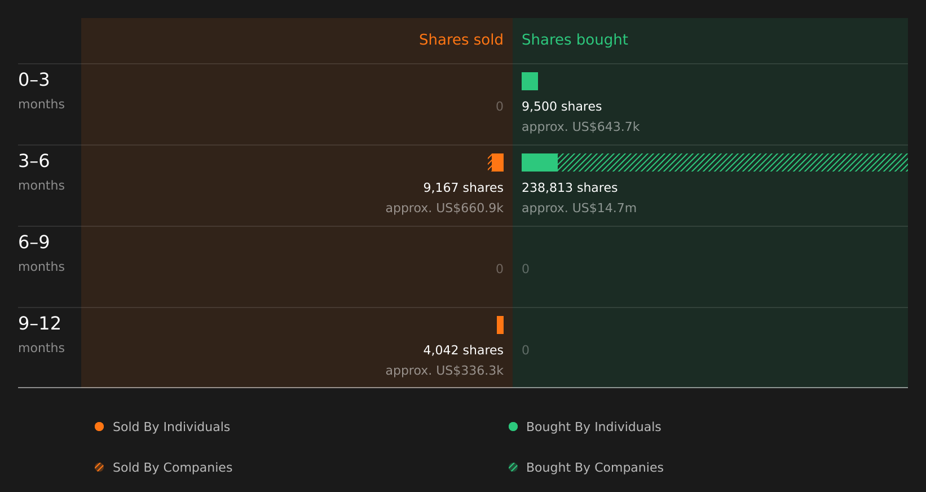Click the approx. US$643.7k value
Viewport: 926px width, 492px height.
[580, 127]
